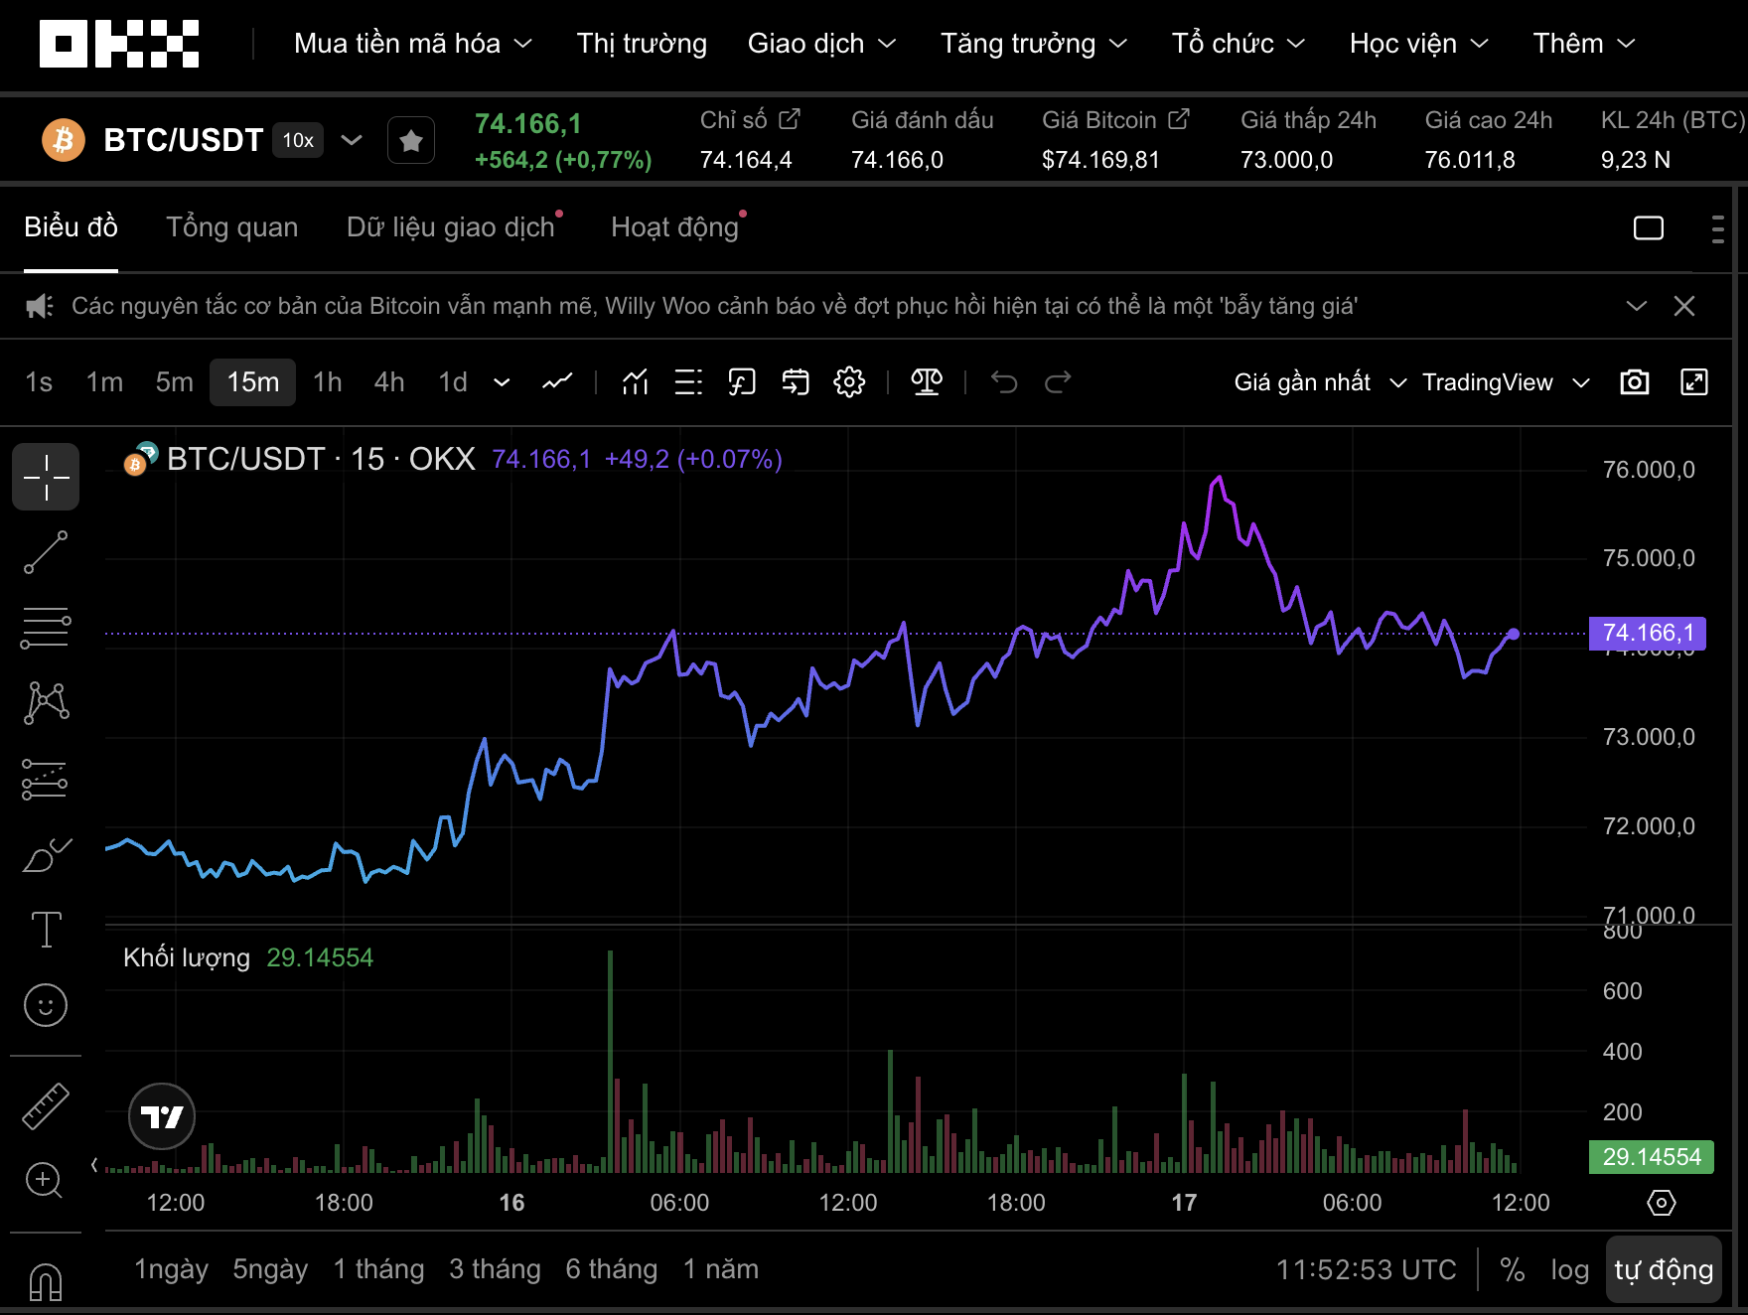Toggle percent scale on chart
The width and height of the screenshot is (1748, 1315).
(1512, 1269)
